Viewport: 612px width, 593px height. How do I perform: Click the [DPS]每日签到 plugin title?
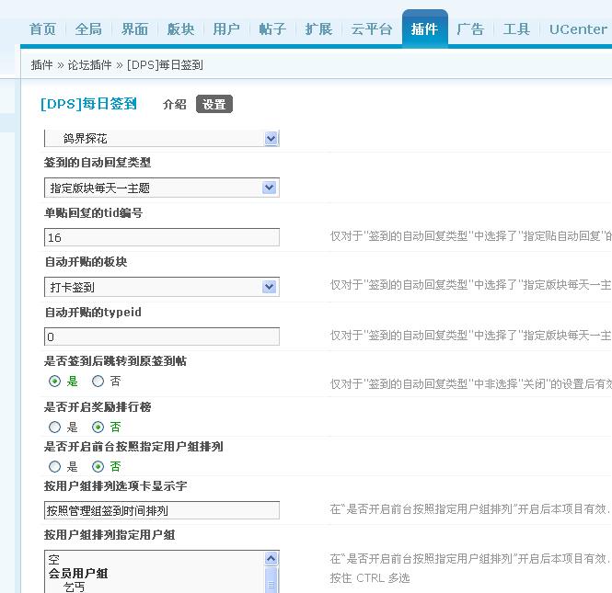(88, 104)
